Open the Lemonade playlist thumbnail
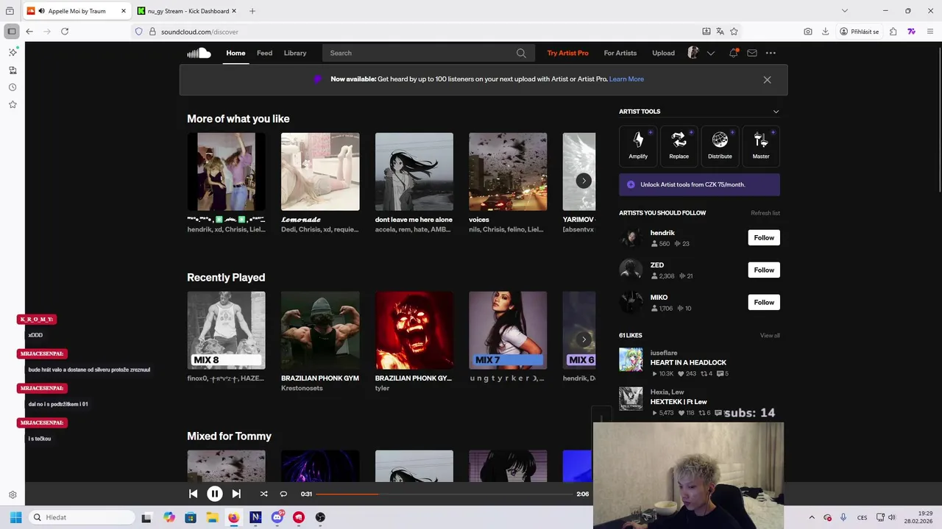Image resolution: width=942 pixels, height=529 pixels. point(320,172)
